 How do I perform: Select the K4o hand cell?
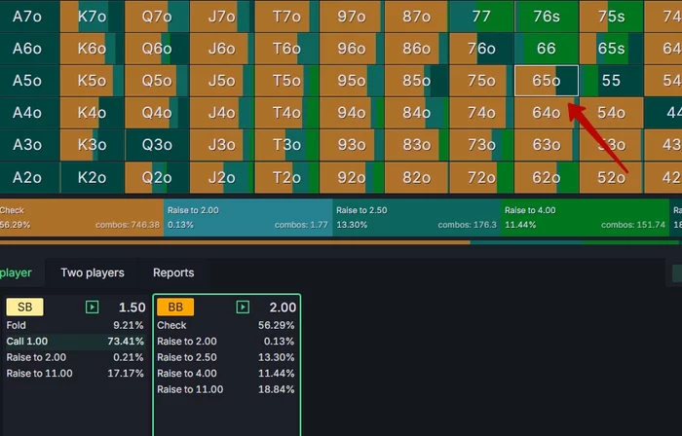pyautogui.click(x=92, y=113)
